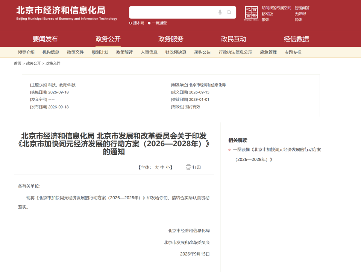361x272 pixels.
Task: Go to 应急管理 submenu
Action: coord(268,52)
